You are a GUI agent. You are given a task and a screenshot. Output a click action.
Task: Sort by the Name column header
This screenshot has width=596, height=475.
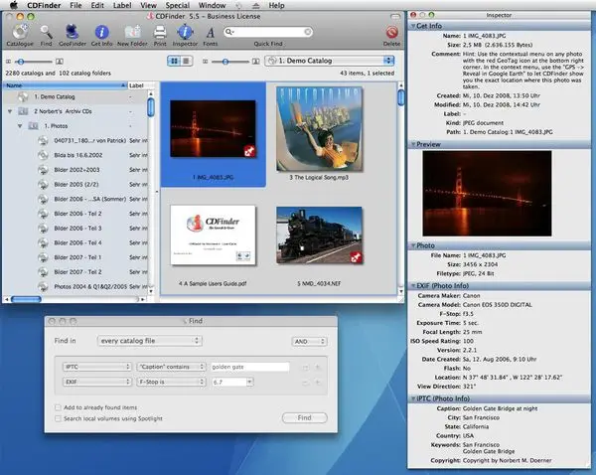pos(65,85)
